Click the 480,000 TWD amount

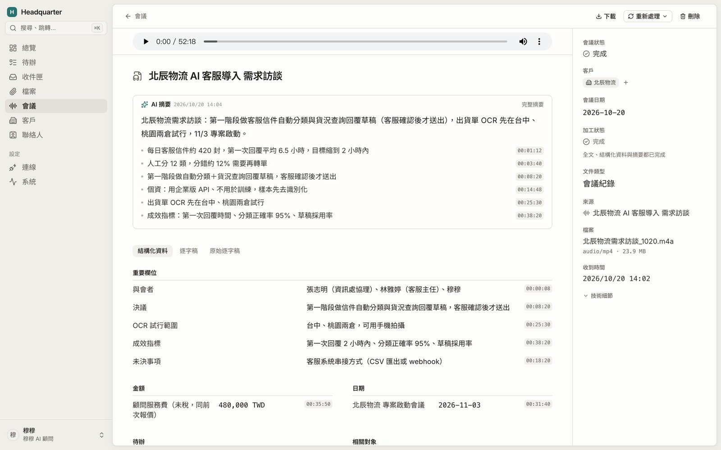[x=242, y=405]
